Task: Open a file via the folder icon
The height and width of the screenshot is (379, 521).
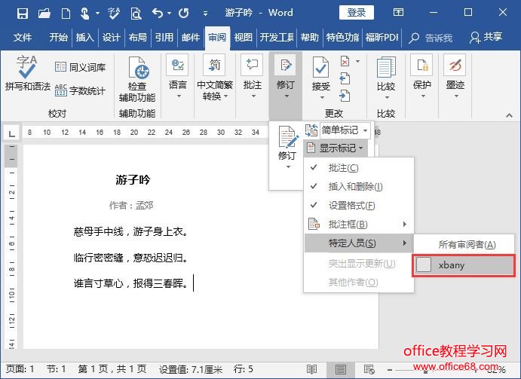Action: pos(44,14)
